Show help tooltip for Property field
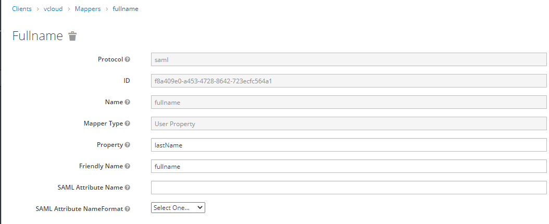 pos(128,145)
